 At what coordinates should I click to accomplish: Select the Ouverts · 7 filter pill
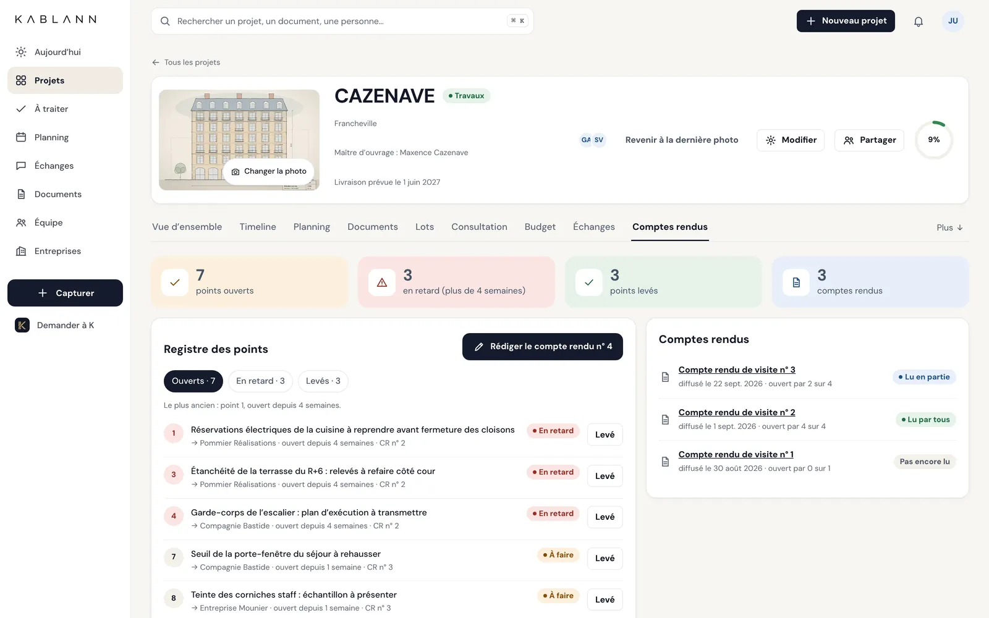[193, 381]
